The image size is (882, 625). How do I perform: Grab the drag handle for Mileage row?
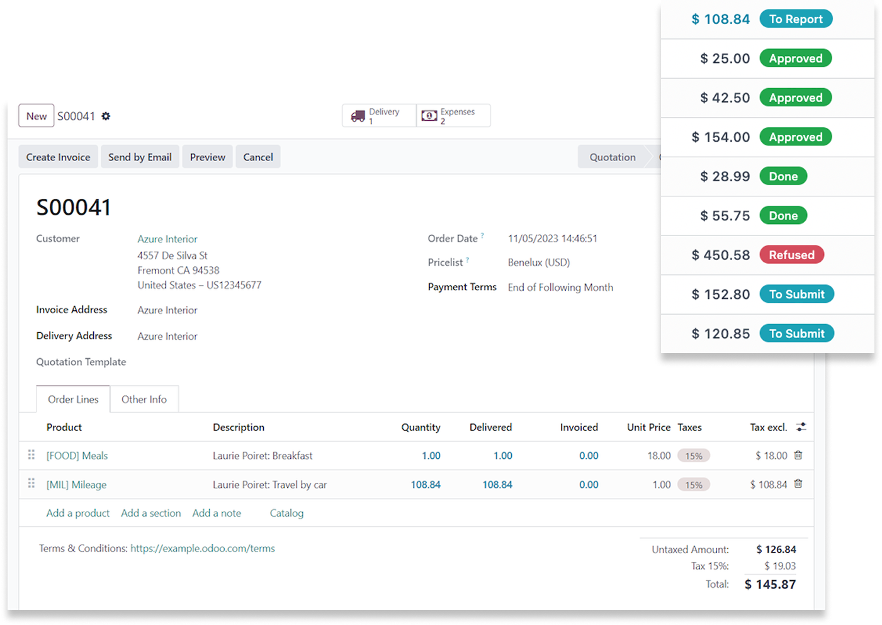[x=31, y=484]
